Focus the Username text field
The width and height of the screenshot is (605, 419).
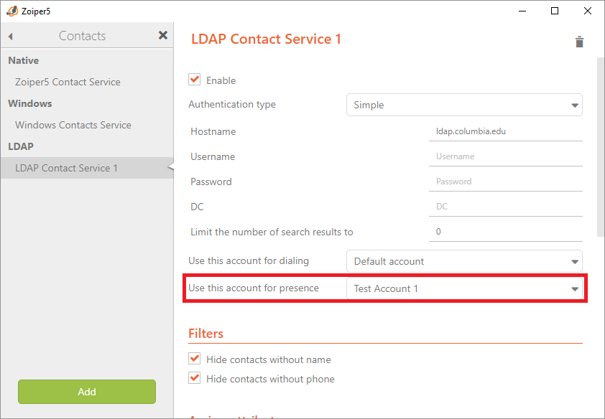[507, 156]
